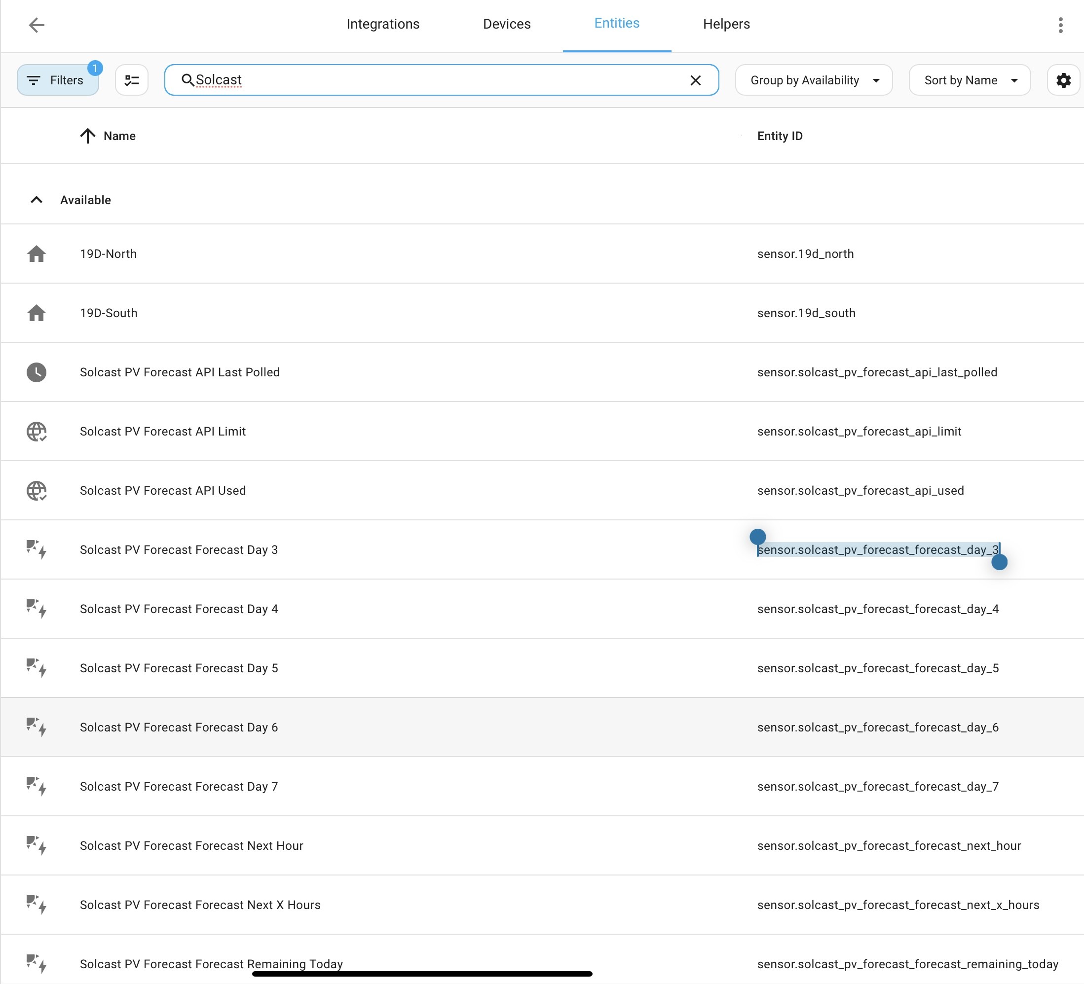Open Solcast PV Forecast Forecast Remaining Today
This screenshot has width=1084, height=984.
211,963
